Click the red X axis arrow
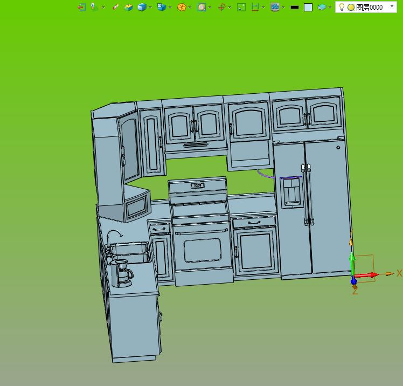The width and height of the screenshot is (403, 386). click(366, 275)
